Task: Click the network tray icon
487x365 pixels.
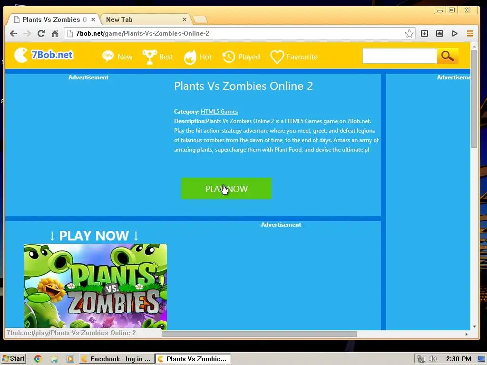Action: pyautogui.click(x=421, y=359)
